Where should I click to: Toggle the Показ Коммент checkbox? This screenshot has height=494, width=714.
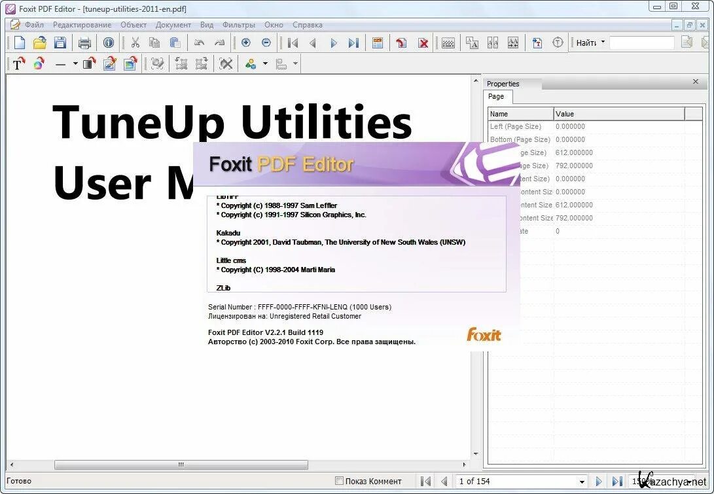coord(339,481)
